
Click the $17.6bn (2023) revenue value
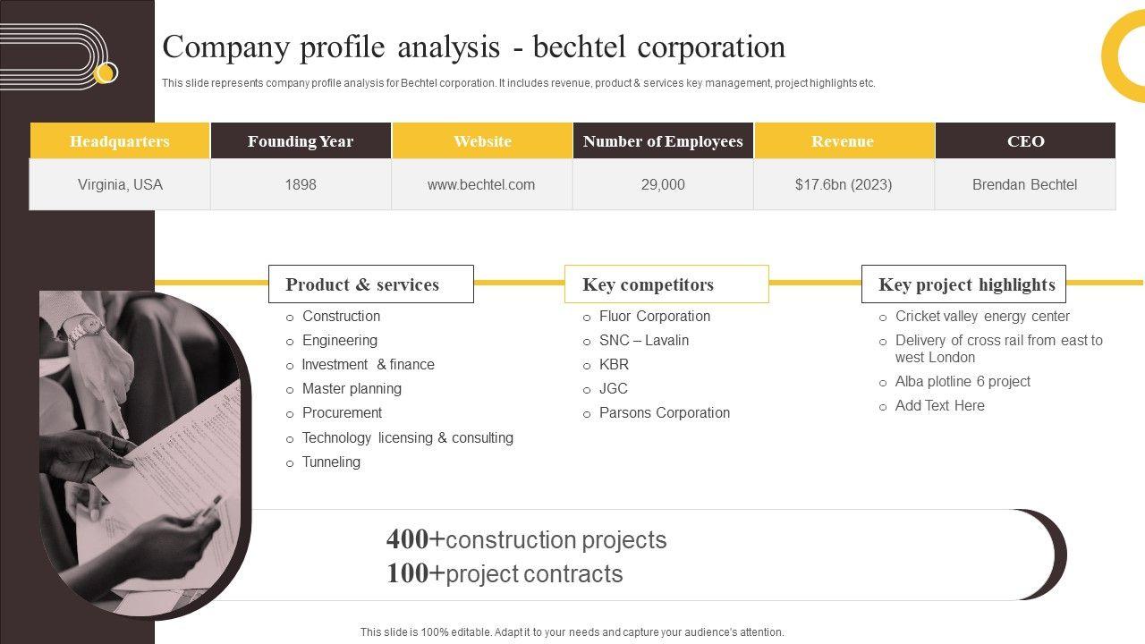click(x=843, y=185)
